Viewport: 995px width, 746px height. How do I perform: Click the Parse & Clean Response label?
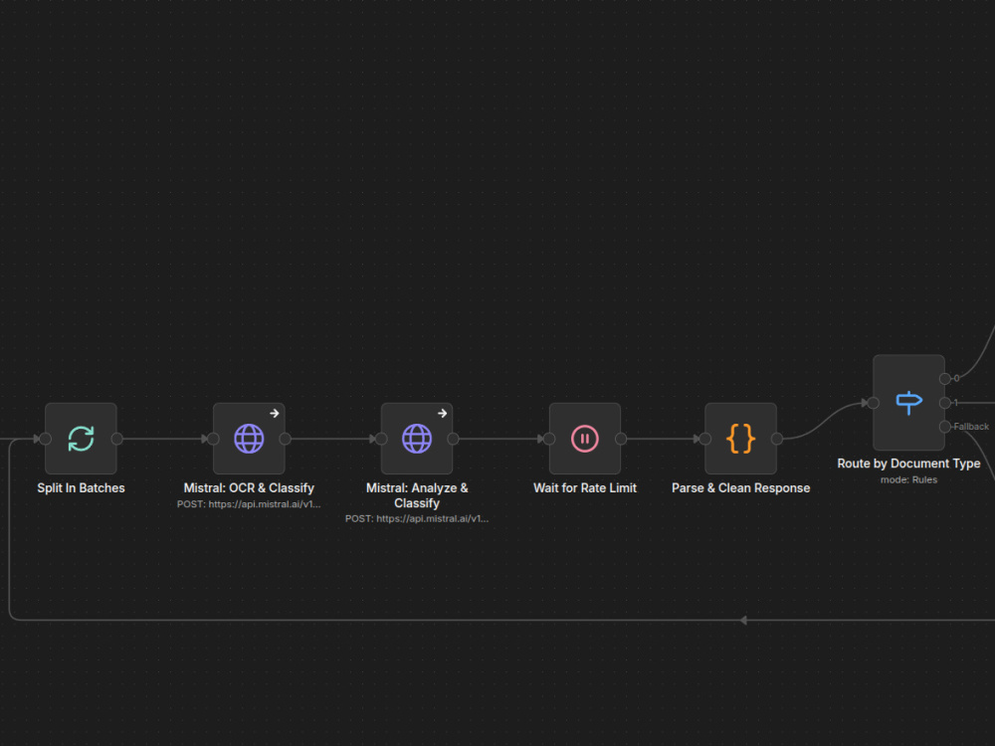coord(740,487)
